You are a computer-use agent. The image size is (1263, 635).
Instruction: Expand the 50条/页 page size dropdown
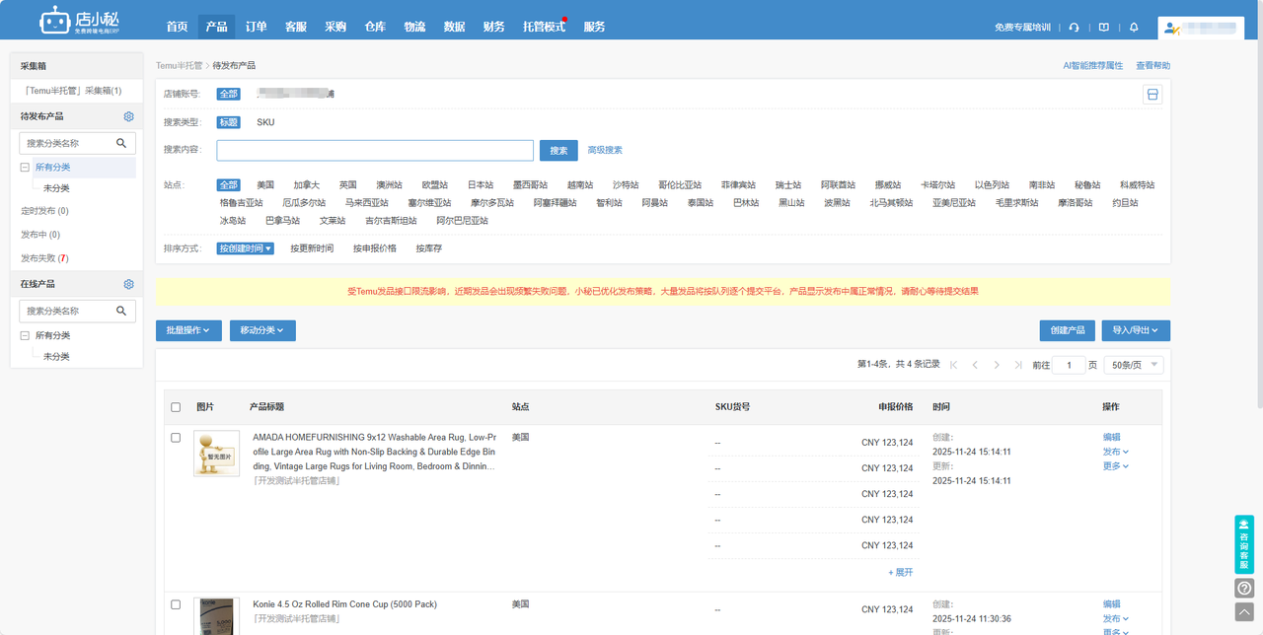tap(1133, 365)
